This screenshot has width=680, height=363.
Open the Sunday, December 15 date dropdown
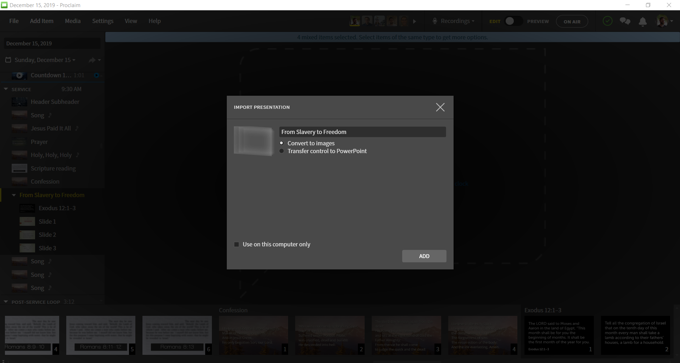click(45, 60)
